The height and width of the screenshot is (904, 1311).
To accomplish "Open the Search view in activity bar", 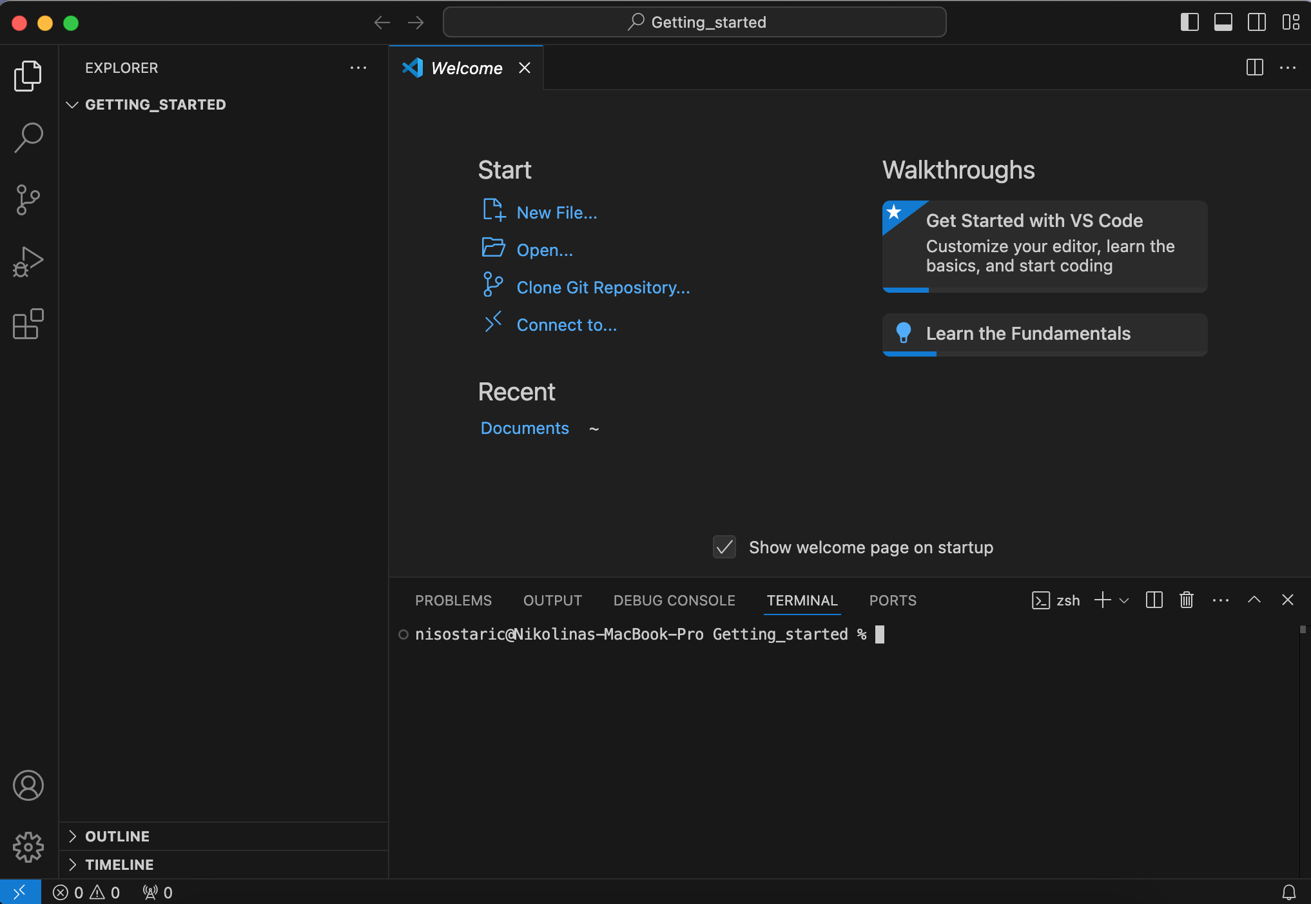I will (x=28, y=137).
